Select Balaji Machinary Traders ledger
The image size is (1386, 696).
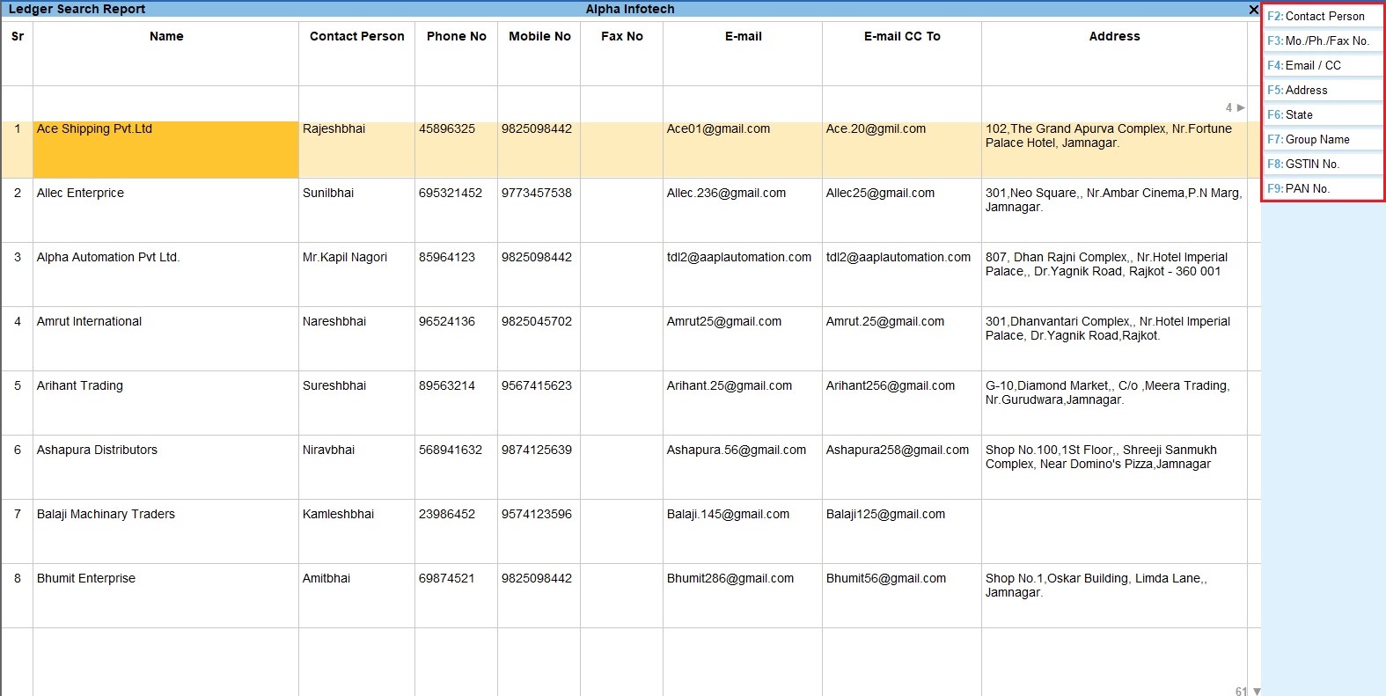click(x=106, y=514)
